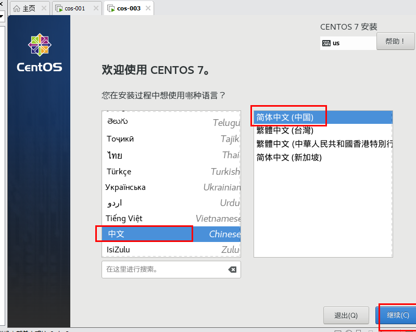
Task: Open the us keyboard layout indicator
Action: [348, 43]
